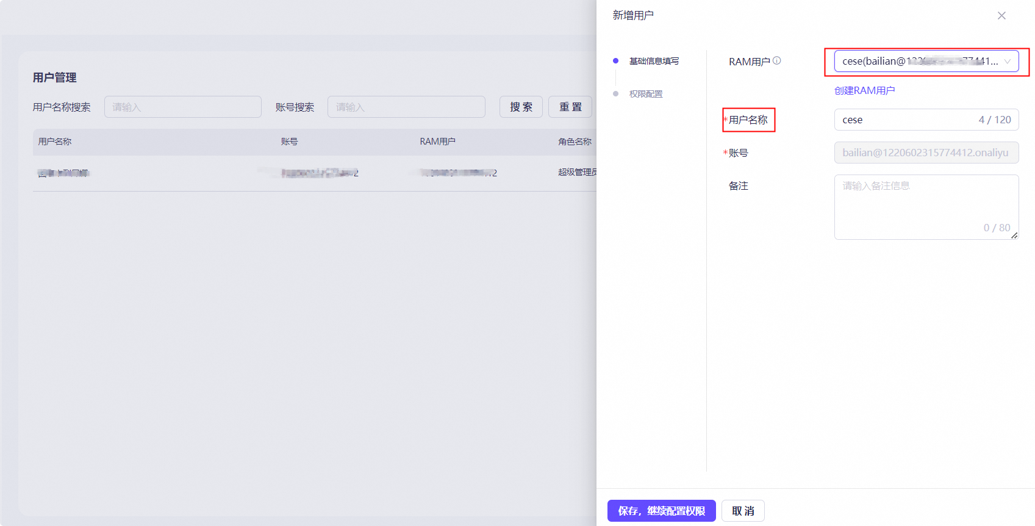Open the RAM用户 dropdown showing cese(bailian@
This screenshot has height=526, width=1035.
[x=926, y=61]
